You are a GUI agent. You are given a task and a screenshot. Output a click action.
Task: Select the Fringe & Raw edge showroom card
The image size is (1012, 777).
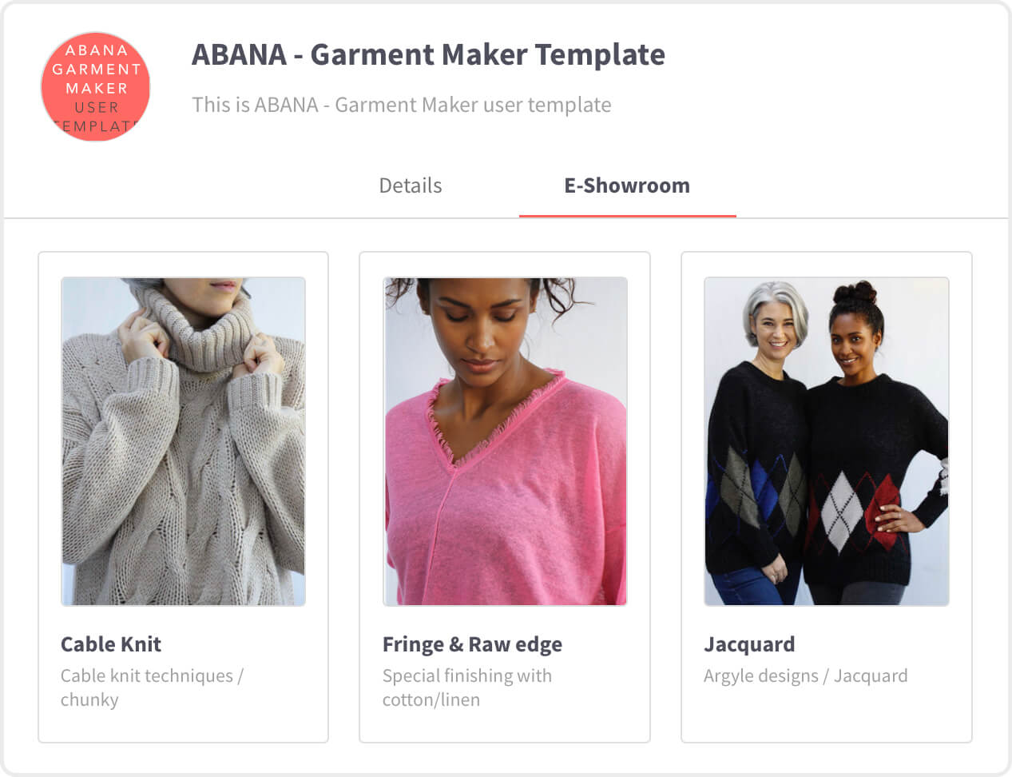click(505, 497)
